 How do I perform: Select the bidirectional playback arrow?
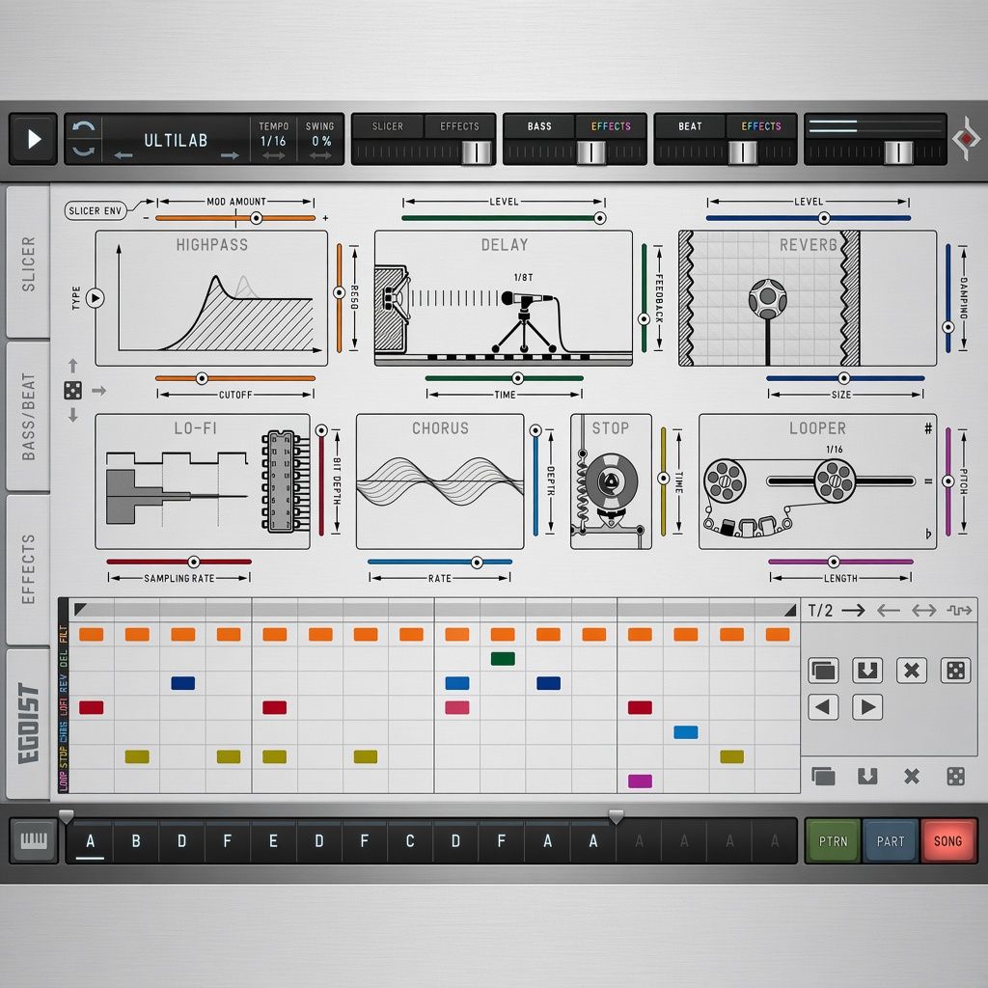click(923, 610)
